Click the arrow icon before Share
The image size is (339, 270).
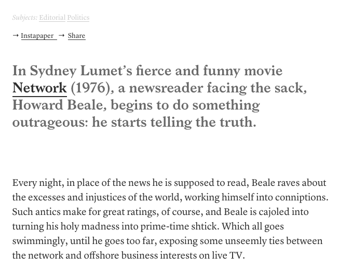(x=62, y=35)
